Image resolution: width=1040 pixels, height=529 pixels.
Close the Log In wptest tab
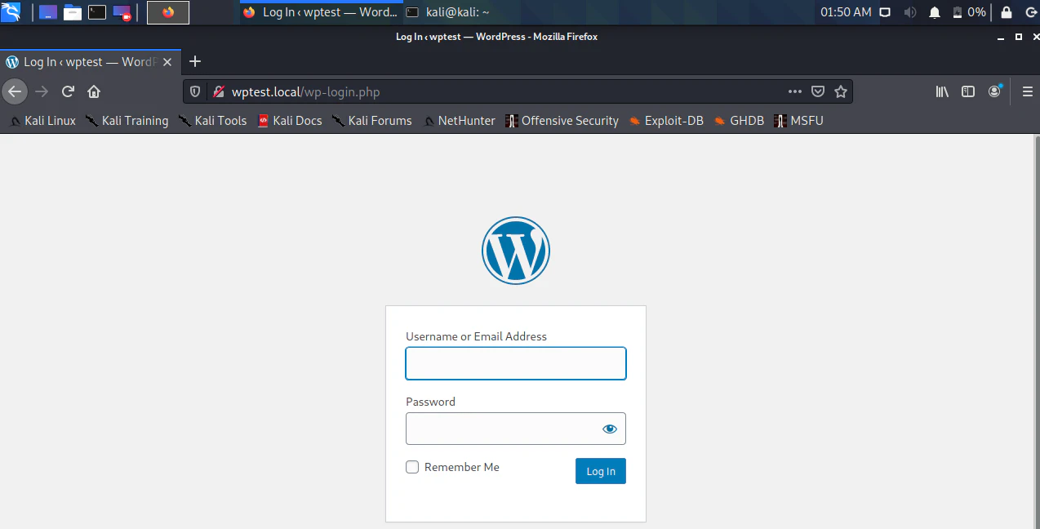point(167,62)
